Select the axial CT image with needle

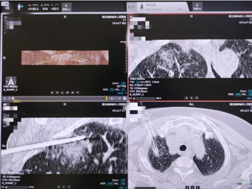190,145
